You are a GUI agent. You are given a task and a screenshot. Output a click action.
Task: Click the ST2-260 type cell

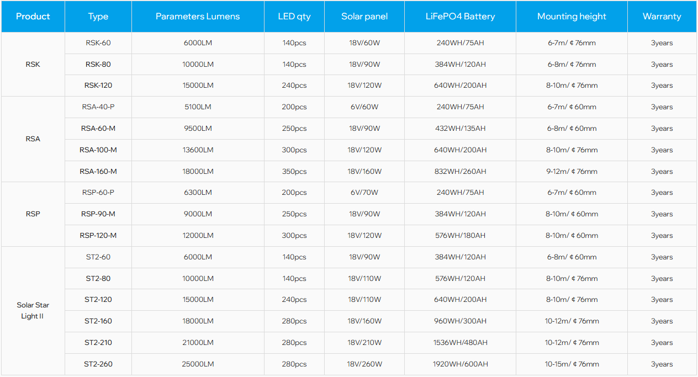coord(98,364)
